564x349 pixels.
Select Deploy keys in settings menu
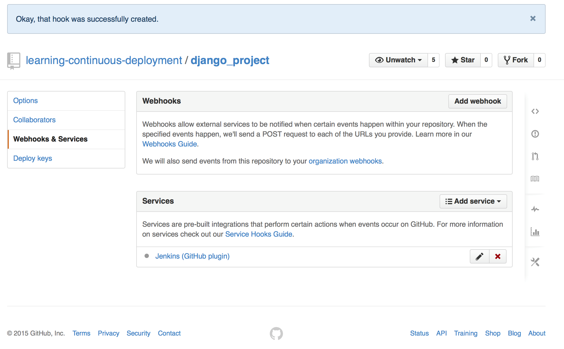coord(66,159)
